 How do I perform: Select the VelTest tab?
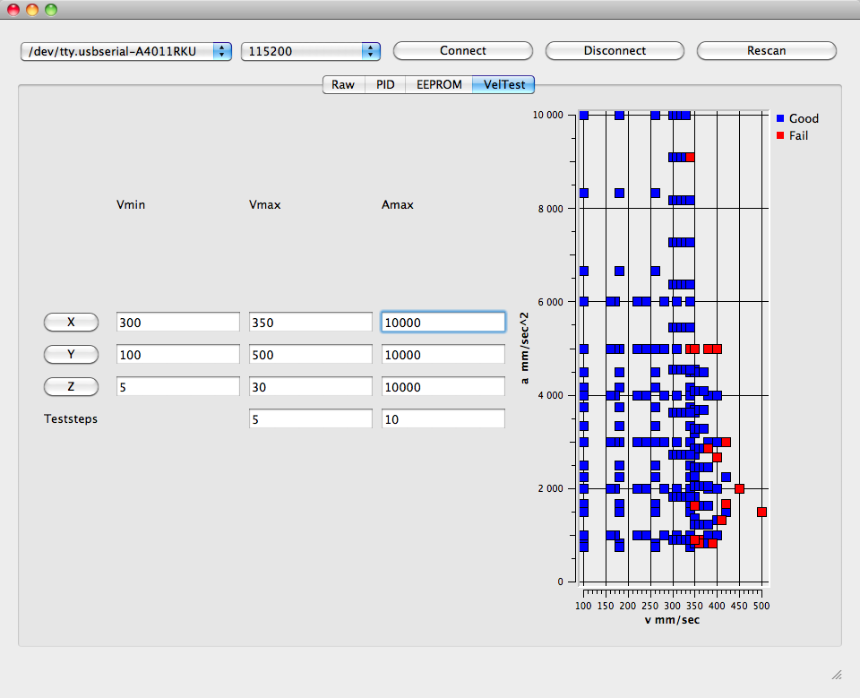pyautogui.click(x=503, y=85)
